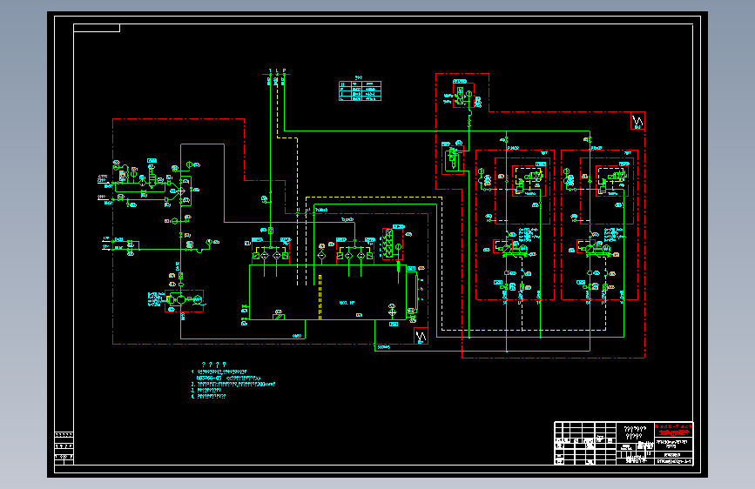755x489 pixels.
Task: Click the label text inside the tank rectangle
Action: 347,303
